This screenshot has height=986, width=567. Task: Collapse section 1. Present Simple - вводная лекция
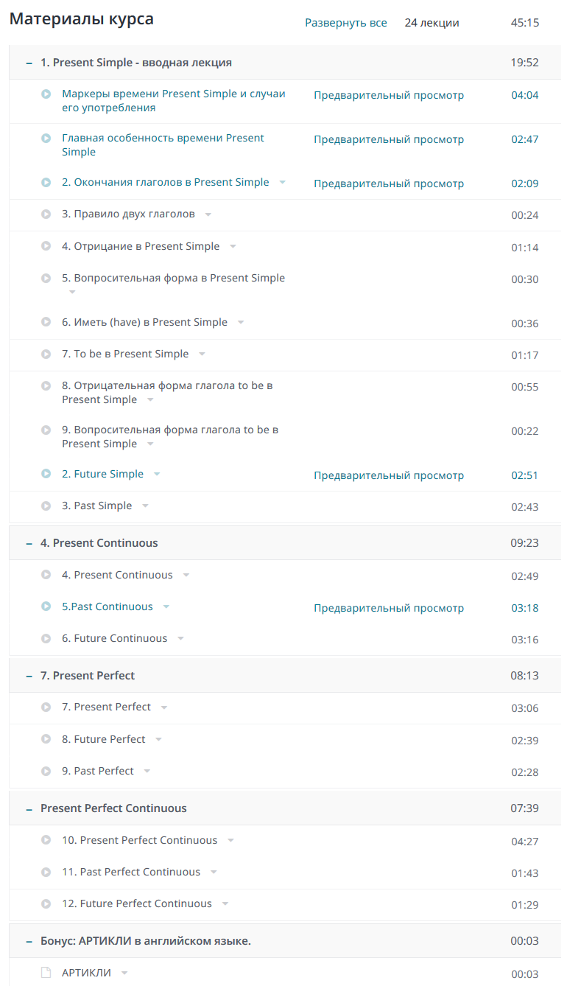click(29, 63)
